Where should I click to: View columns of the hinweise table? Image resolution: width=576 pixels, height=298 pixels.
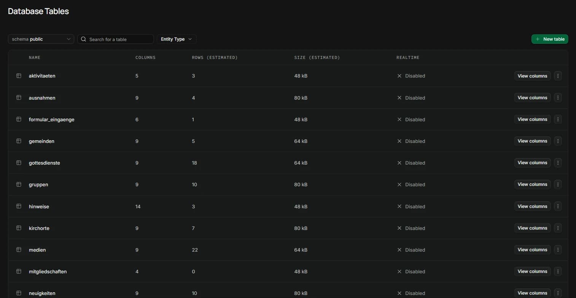[532, 206]
